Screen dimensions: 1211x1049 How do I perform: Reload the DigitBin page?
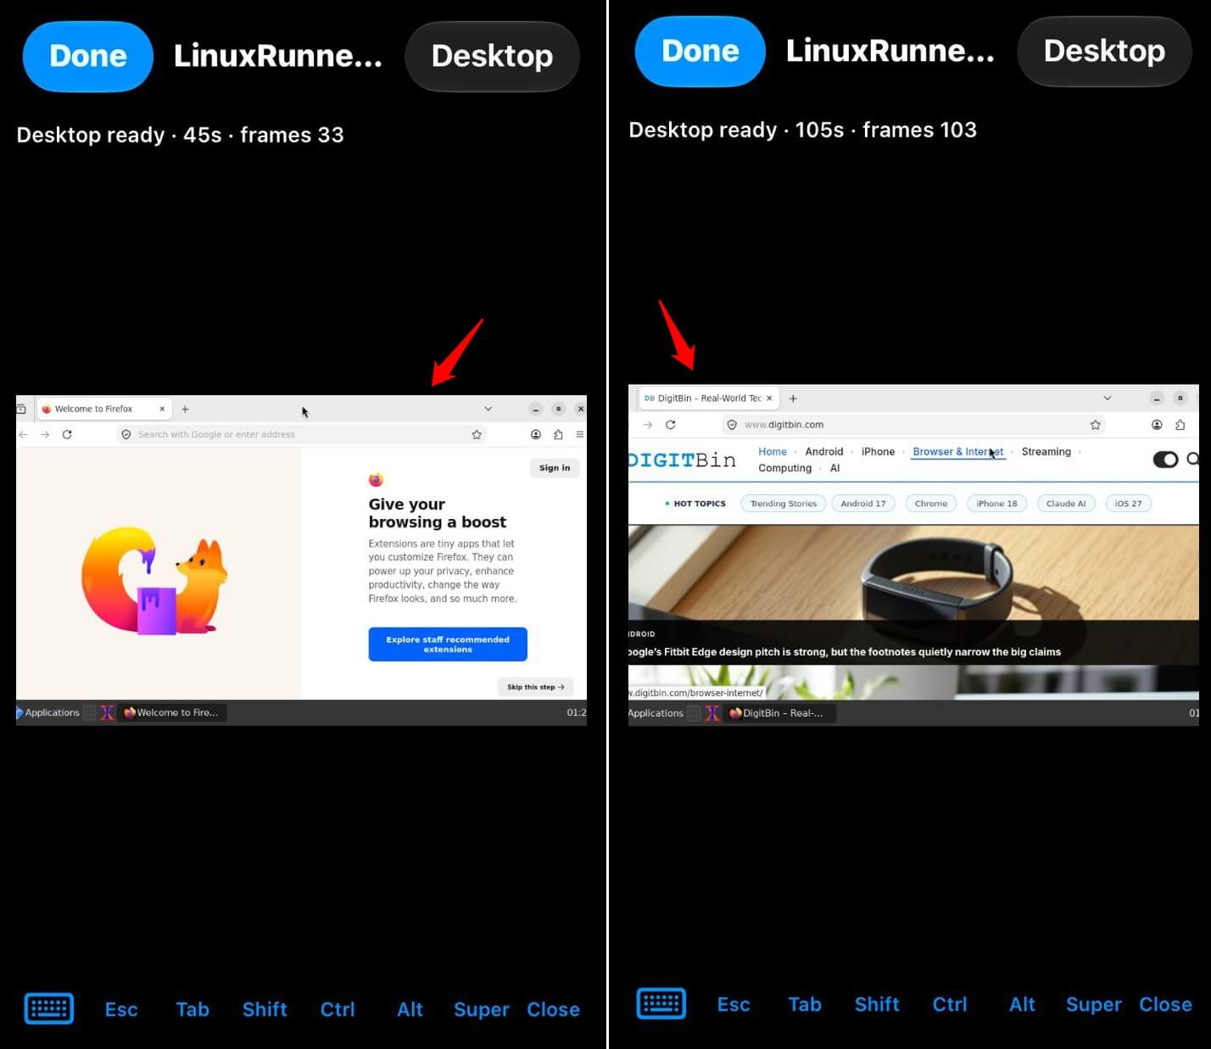(x=670, y=425)
